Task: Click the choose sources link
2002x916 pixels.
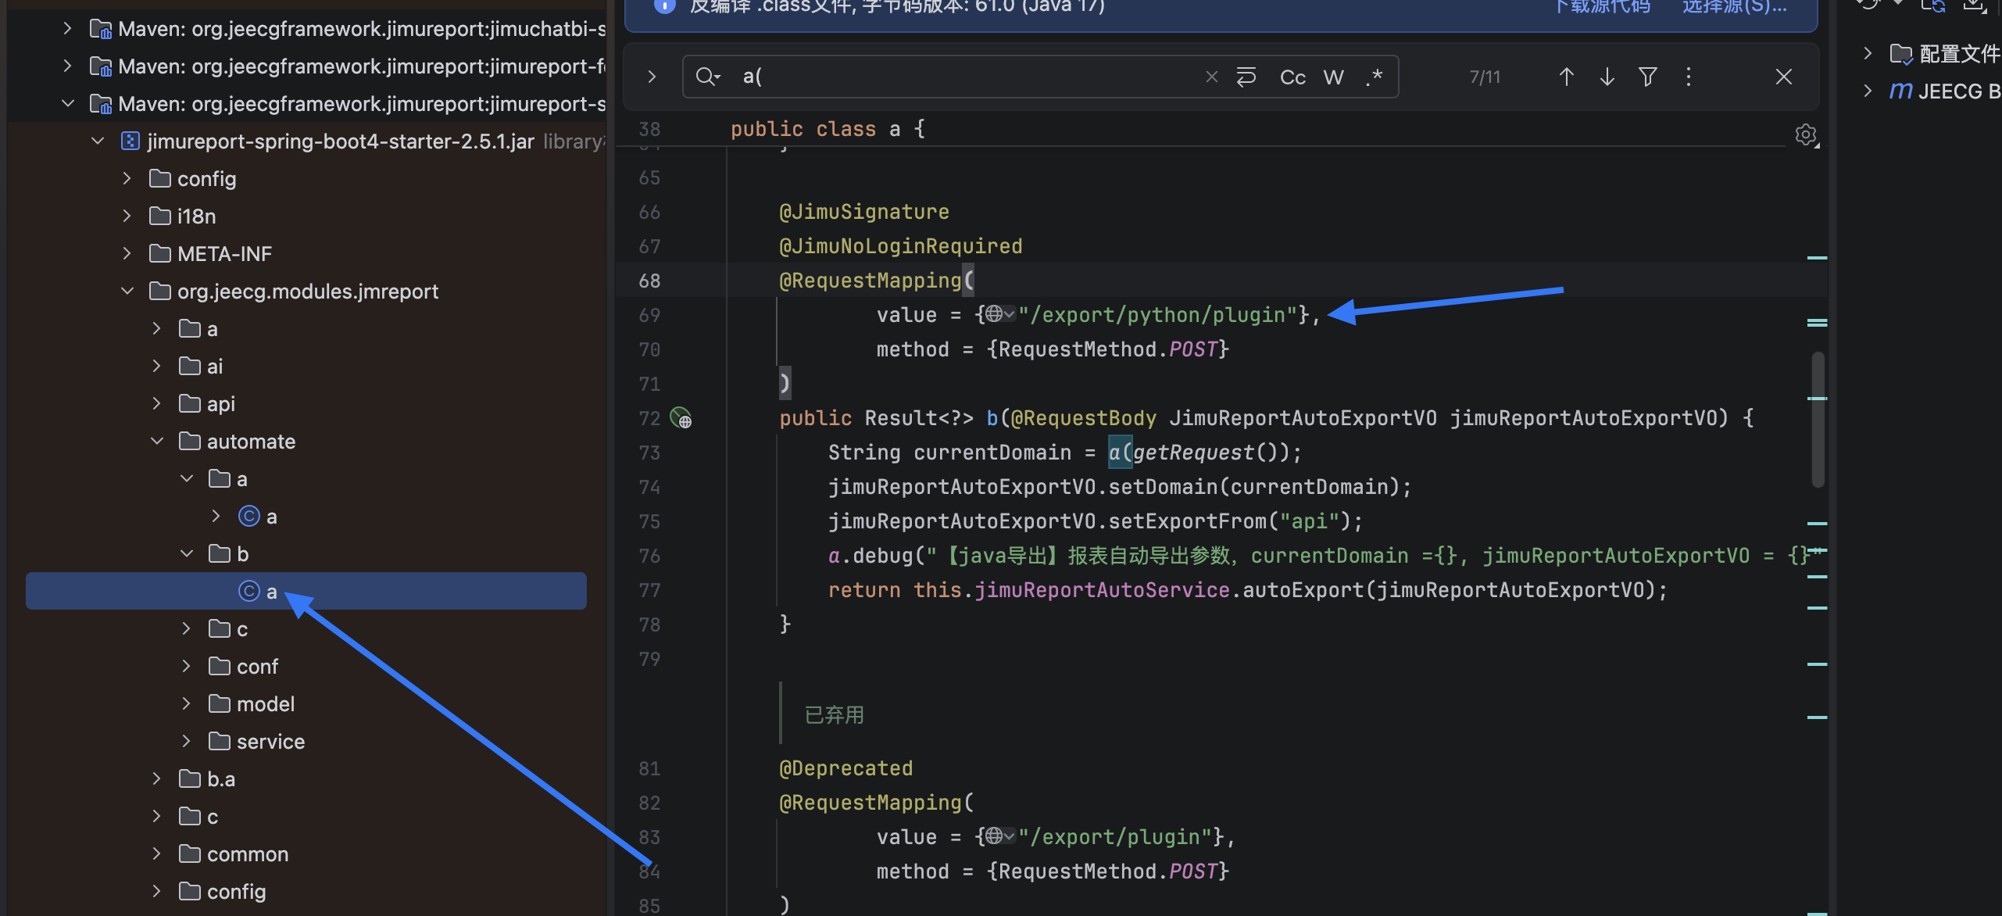Action: (1735, 6)
